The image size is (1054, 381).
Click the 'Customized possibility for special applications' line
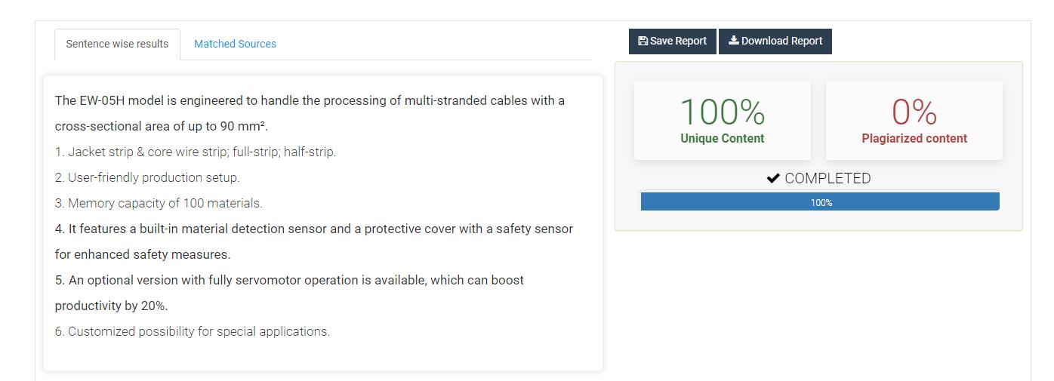(193, 331)
